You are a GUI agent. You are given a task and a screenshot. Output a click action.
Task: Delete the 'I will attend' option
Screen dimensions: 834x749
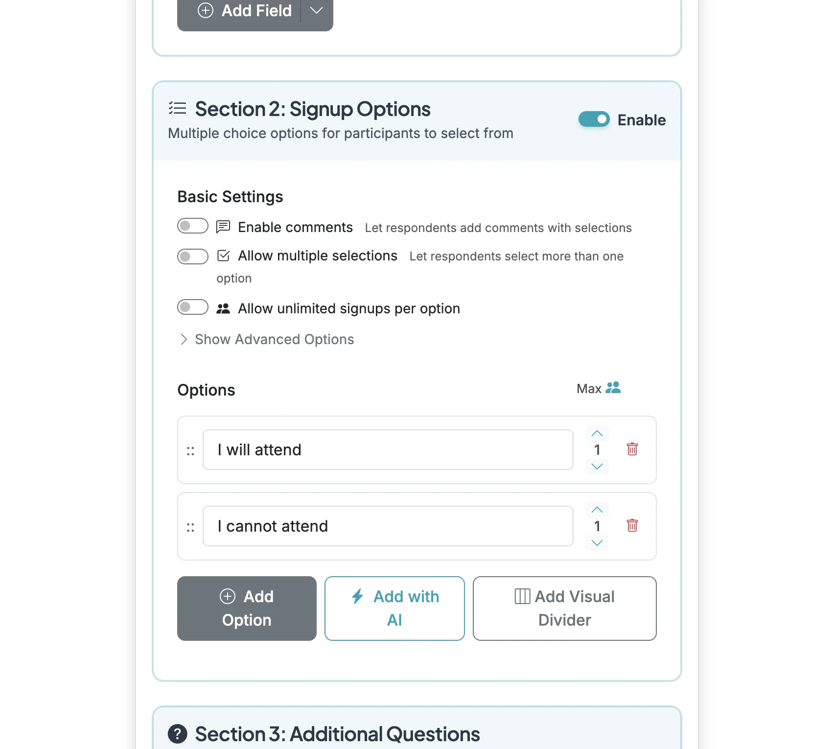(632, 449)
